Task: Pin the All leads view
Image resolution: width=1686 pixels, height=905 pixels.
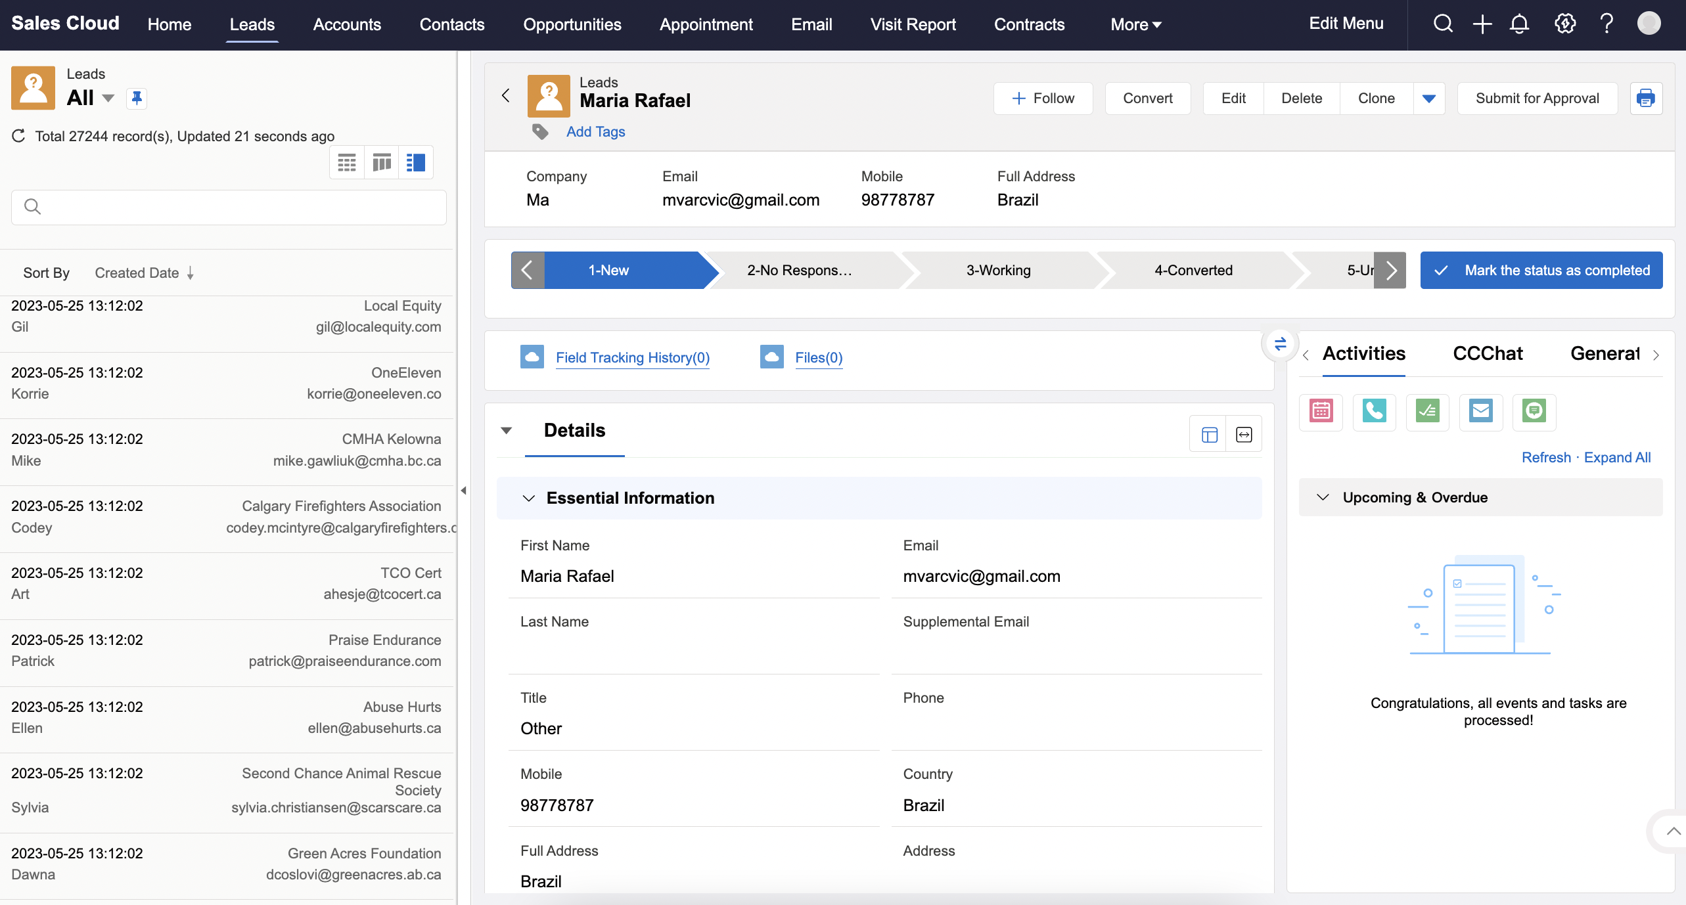Action: coord(137,98)
